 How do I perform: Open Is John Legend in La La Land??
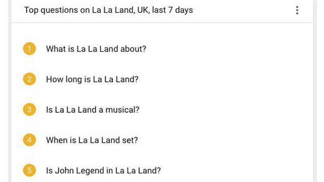point(103,171)
